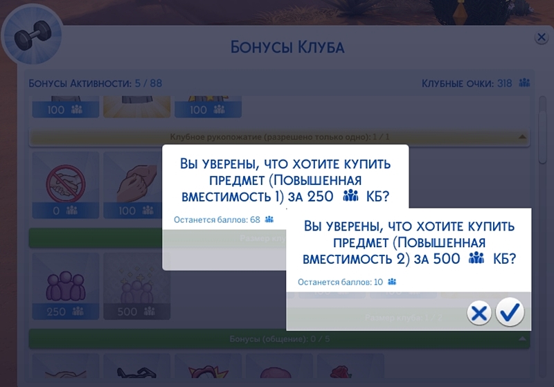Click the green club size section header
This screenshot has width=554, height=387.
(96, 237)
